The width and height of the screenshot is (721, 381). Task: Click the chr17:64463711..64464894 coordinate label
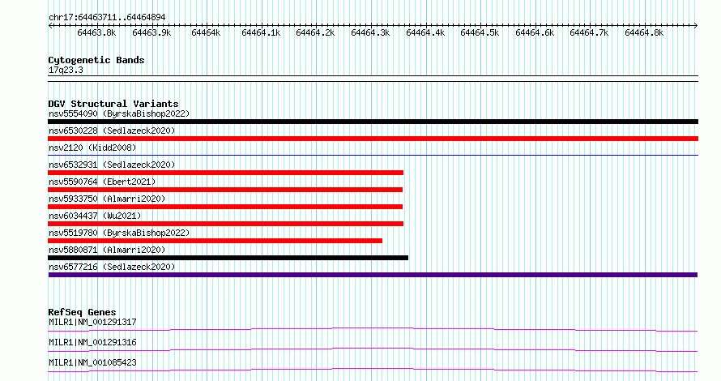point(107,18)
